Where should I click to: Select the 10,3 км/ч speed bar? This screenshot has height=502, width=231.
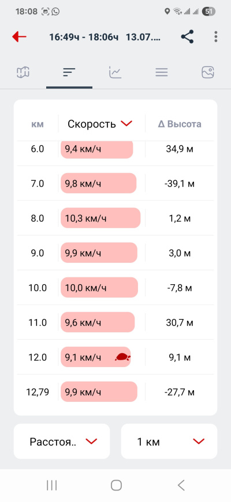click(100, 218)
